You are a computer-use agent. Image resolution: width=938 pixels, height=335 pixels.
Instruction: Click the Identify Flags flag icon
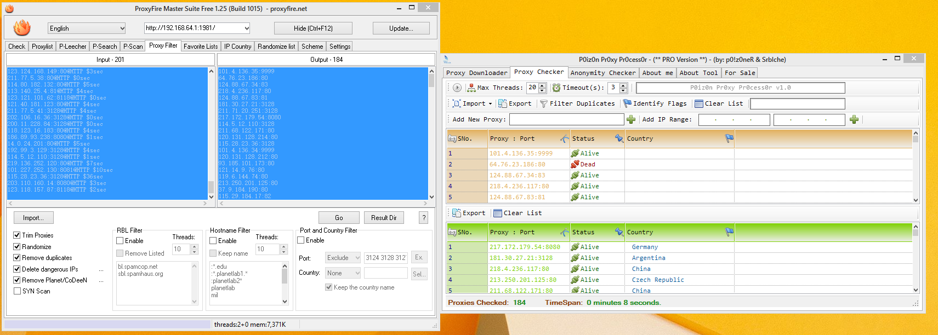628,103
